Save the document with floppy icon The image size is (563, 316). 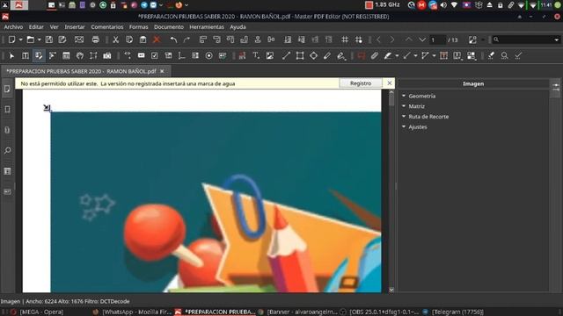point(49,39)
